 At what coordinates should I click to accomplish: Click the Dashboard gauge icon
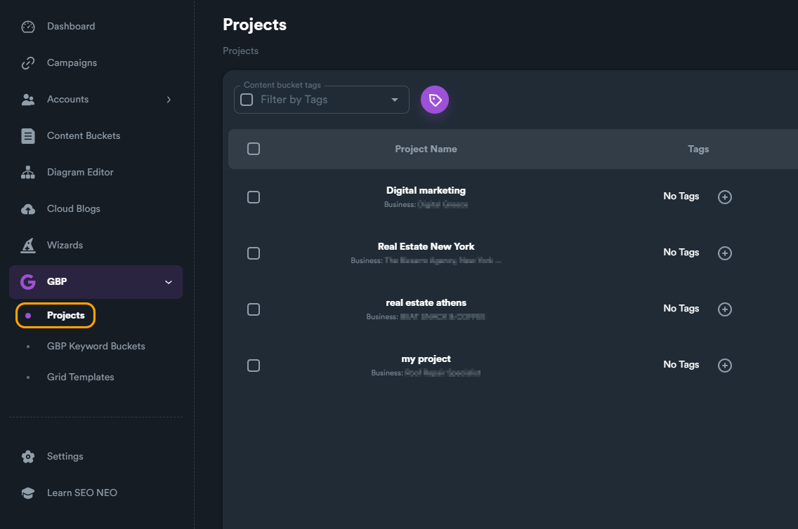[28, 27]
